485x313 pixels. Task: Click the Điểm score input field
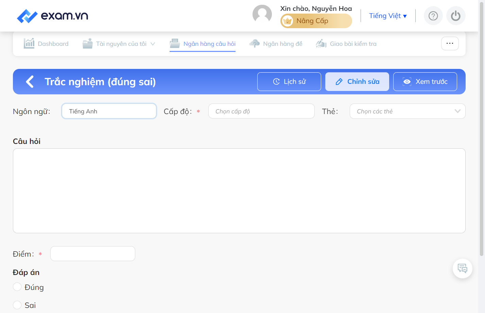[93, 254]
